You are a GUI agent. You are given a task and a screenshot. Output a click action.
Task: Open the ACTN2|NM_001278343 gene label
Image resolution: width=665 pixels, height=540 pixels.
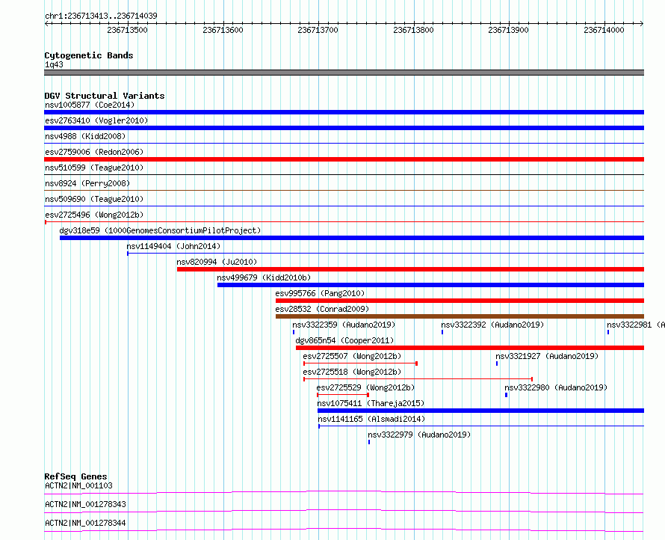[85, 504]
